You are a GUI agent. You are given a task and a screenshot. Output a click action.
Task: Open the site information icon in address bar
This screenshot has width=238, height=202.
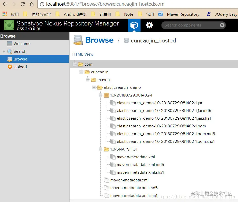42,4
